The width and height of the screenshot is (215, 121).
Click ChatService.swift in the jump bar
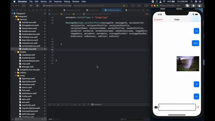click(x=90, y=14)
